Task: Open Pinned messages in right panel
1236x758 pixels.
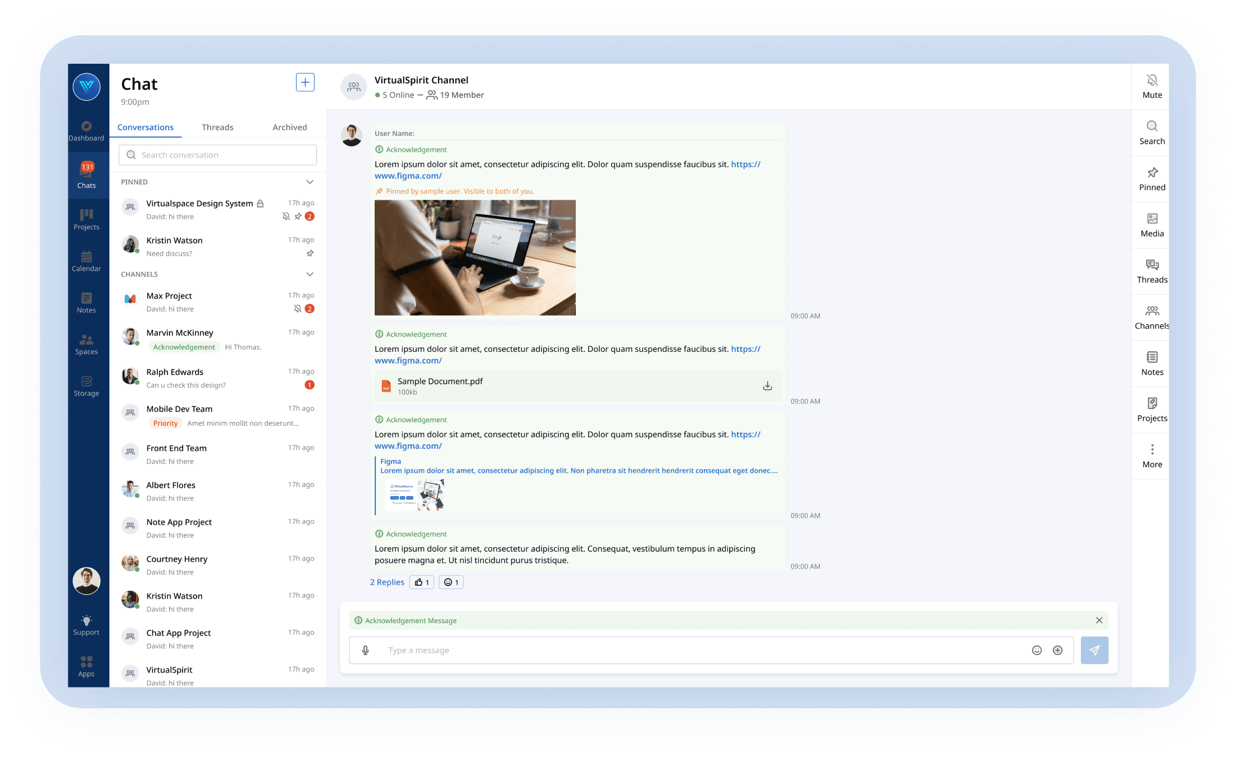Action: click(1152, 179)
